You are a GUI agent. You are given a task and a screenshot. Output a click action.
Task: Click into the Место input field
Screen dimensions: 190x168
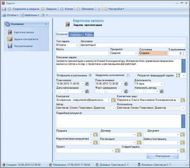(x=82, y=53)
